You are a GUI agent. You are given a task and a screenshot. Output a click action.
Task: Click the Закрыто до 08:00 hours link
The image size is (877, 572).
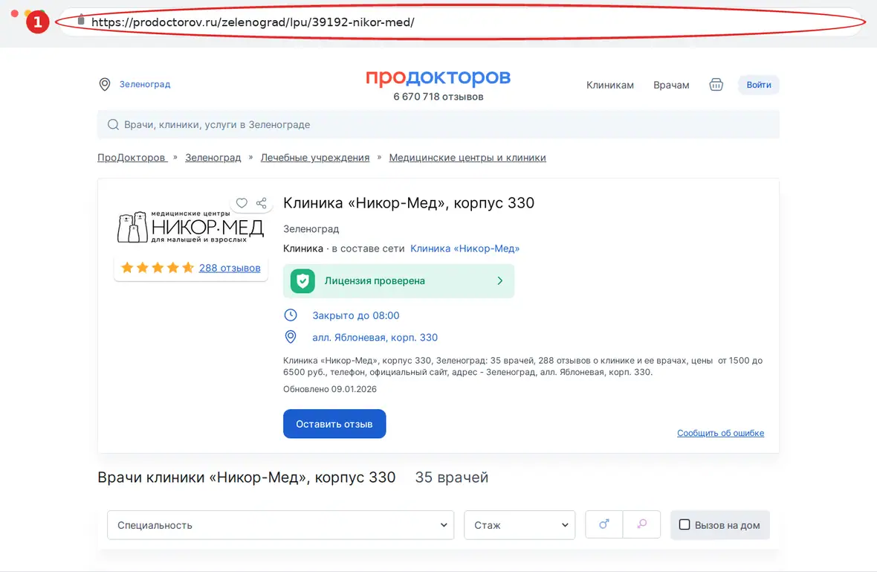(x=356, y=315)
